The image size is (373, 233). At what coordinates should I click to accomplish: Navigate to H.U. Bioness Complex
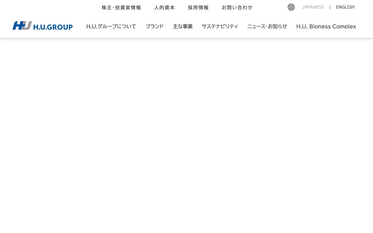(326, 27)
